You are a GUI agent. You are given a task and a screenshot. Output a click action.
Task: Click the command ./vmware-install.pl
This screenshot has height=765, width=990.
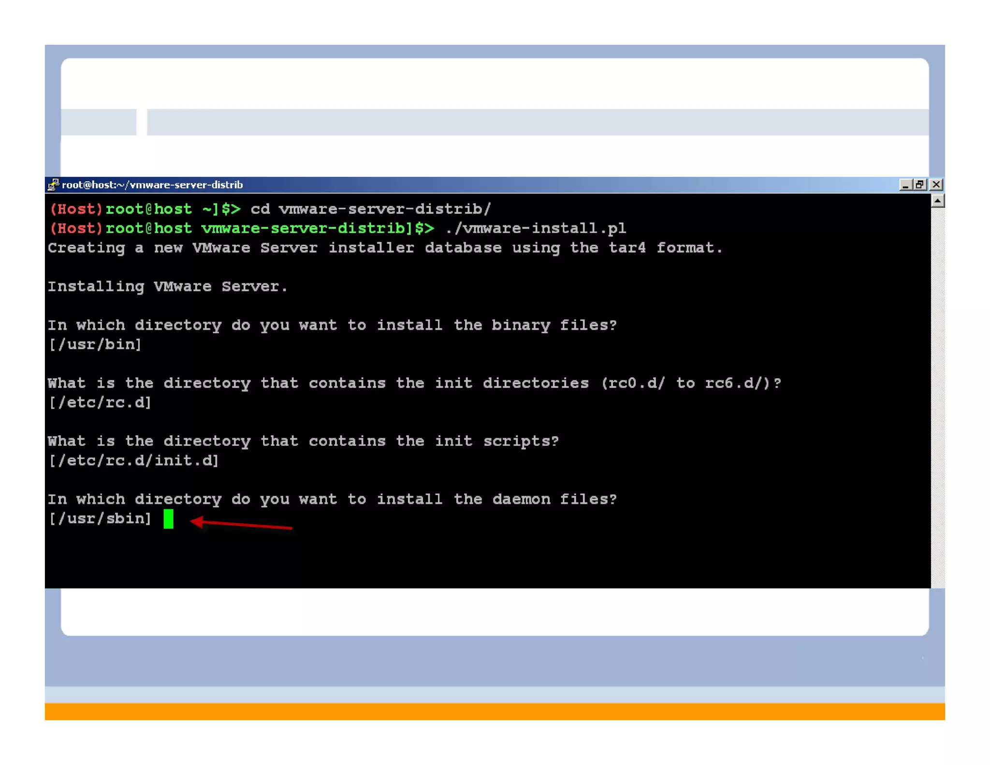(535, 228)
